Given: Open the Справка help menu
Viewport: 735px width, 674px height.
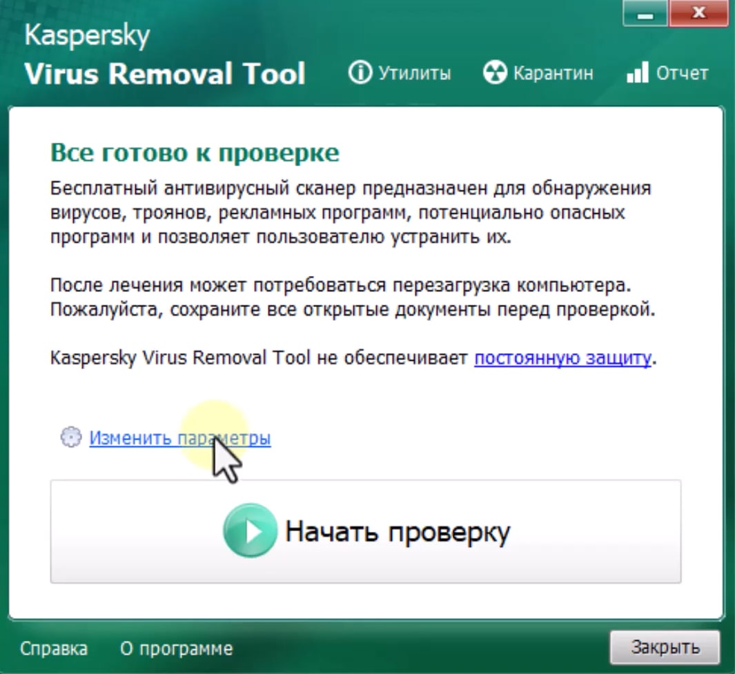Looking at the screenshot, I should click(x=55, y=648).
